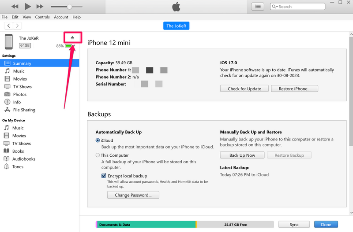Click the iOS 17.0 version text

click(229, 63)
